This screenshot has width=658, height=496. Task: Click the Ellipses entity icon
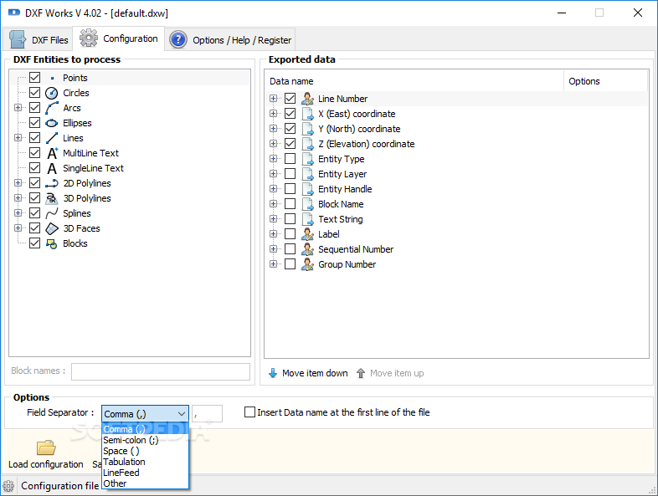[x=51, y=123]
